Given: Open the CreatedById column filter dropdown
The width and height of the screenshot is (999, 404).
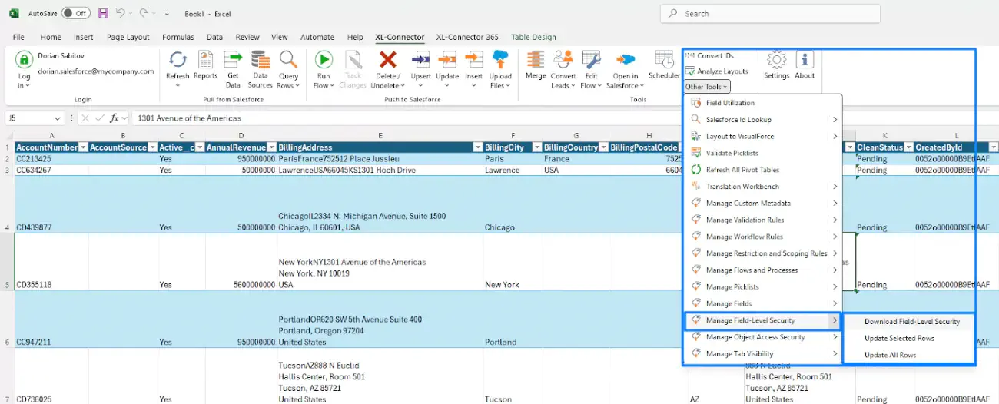Looking at the screenshot, I should (x=994, y=147).
